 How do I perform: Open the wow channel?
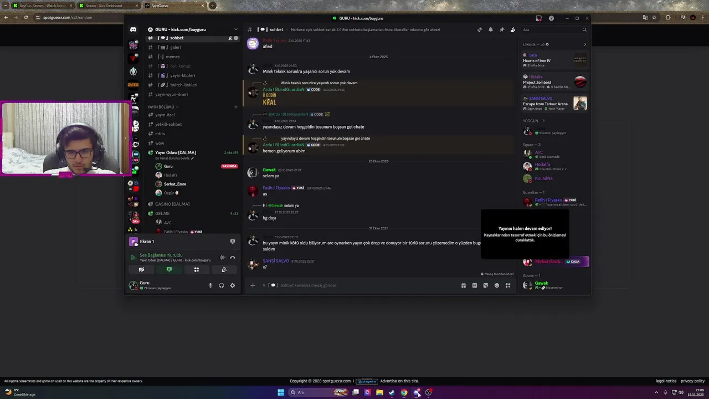tap(192, 143)
